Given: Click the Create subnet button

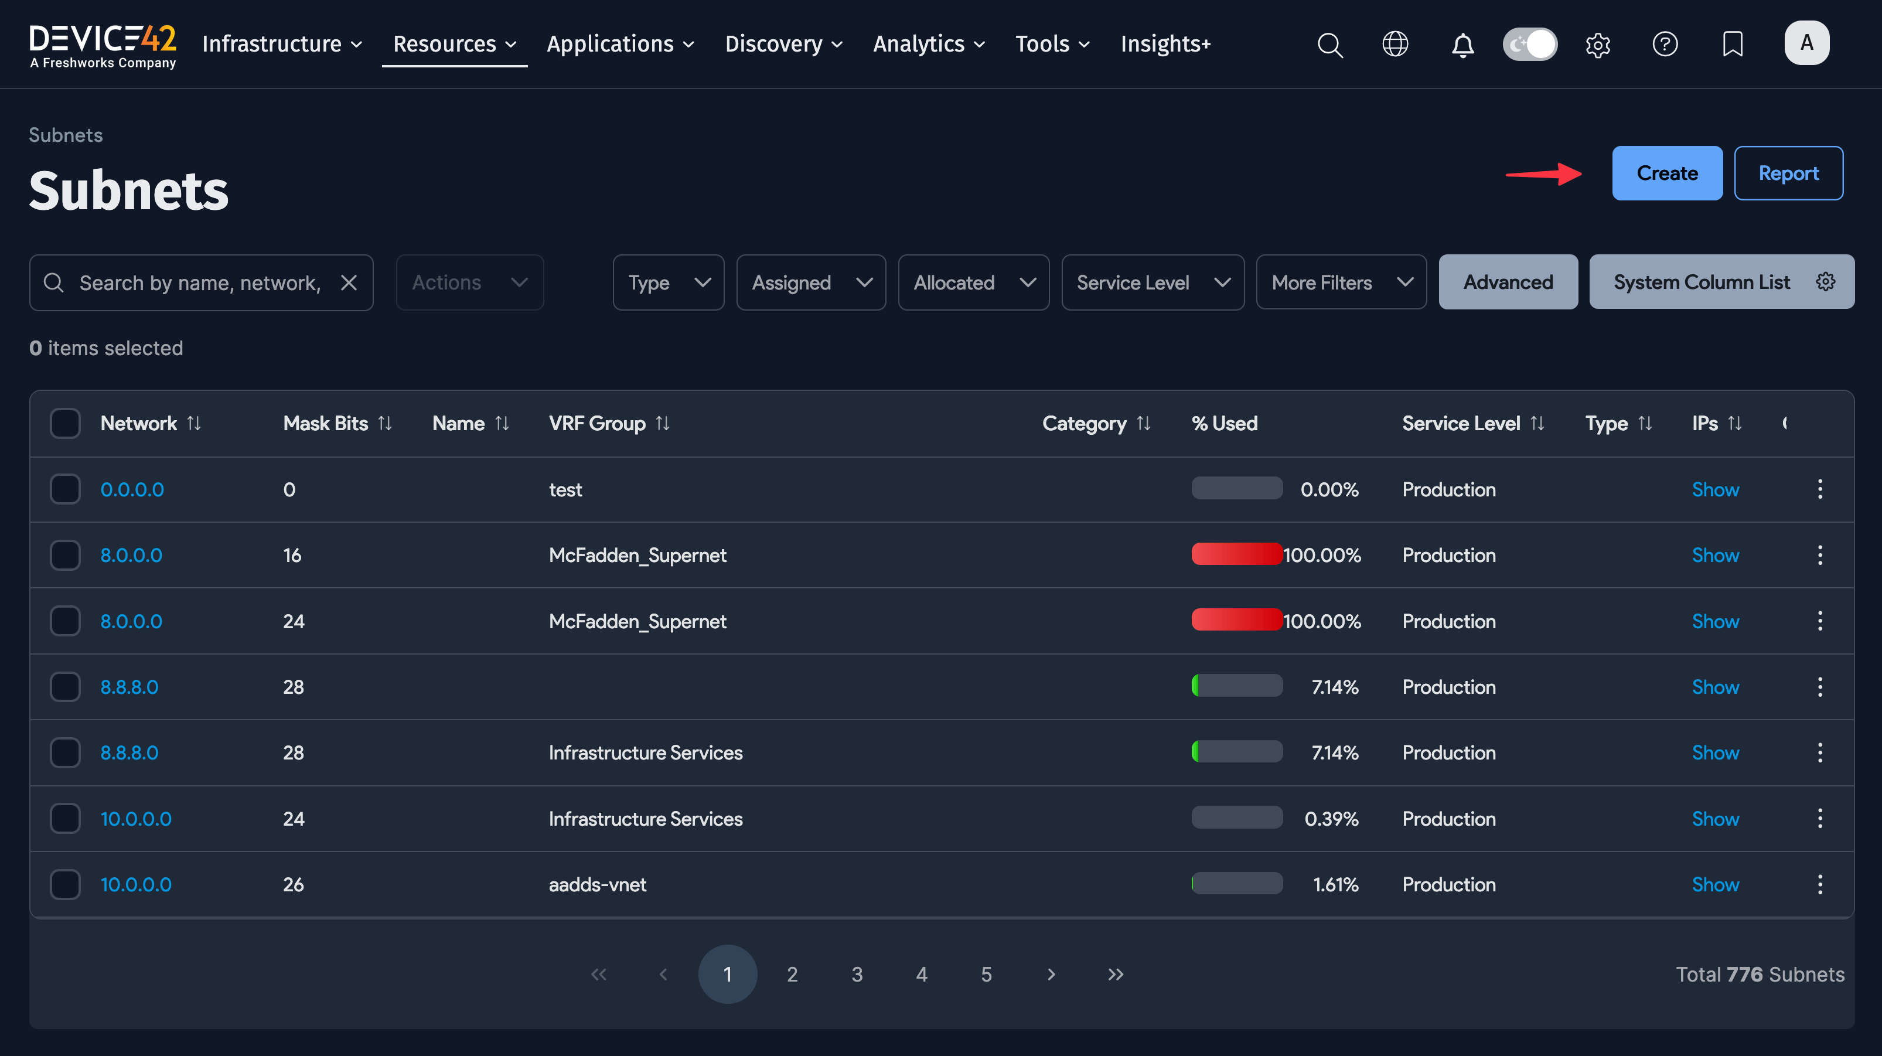Looking at the screenshot, I should (x=1667, y=173).
